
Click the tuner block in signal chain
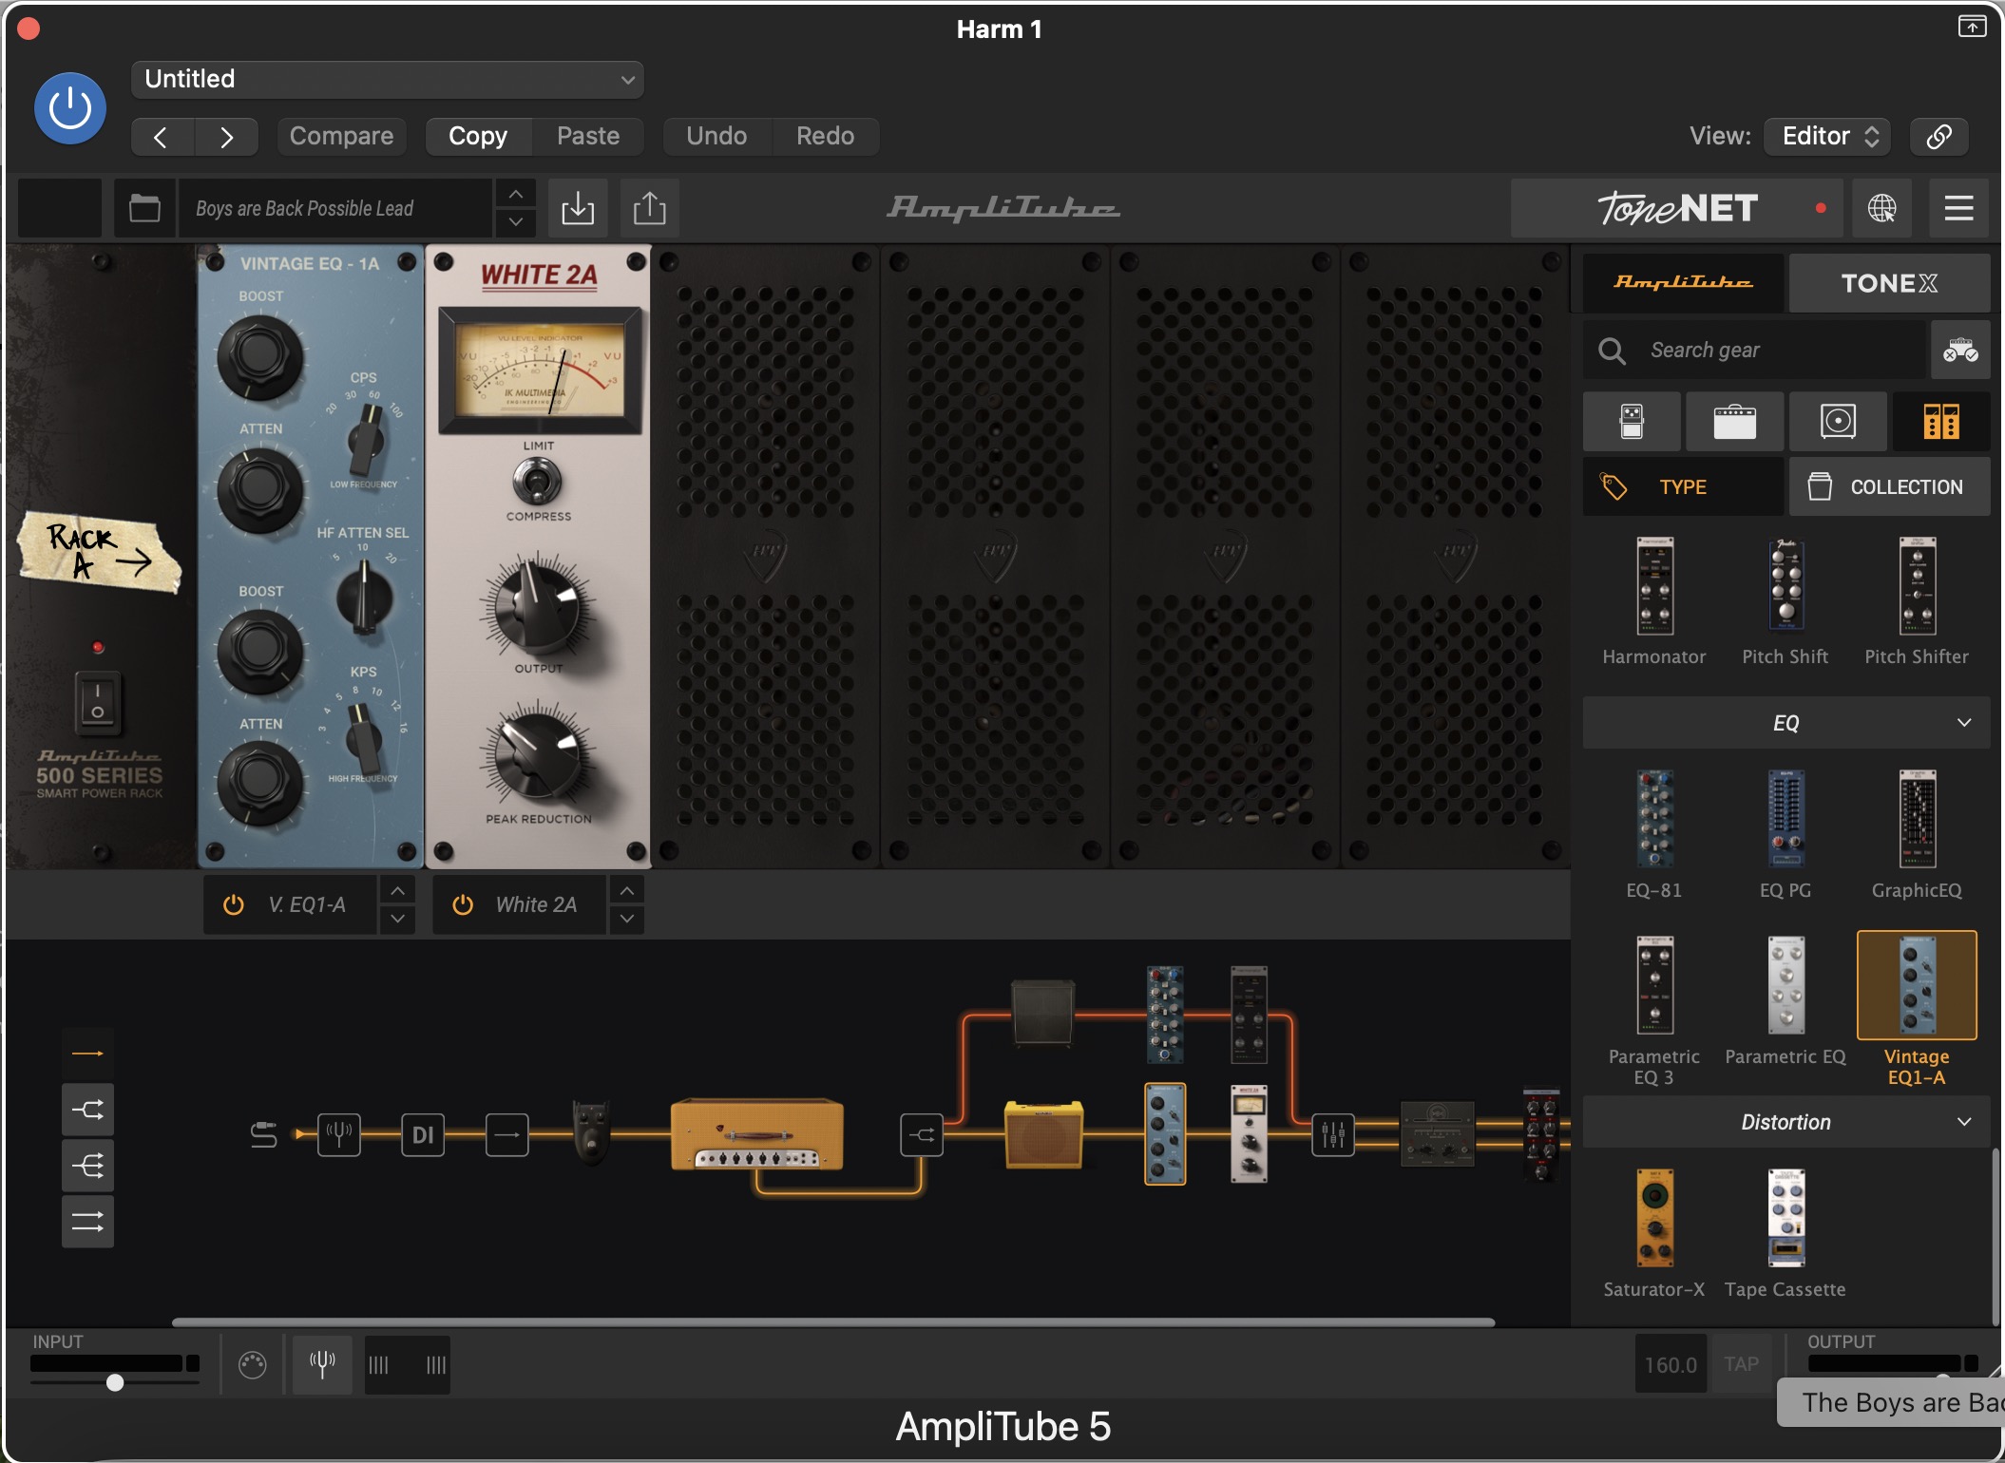tap(339, 1134)
